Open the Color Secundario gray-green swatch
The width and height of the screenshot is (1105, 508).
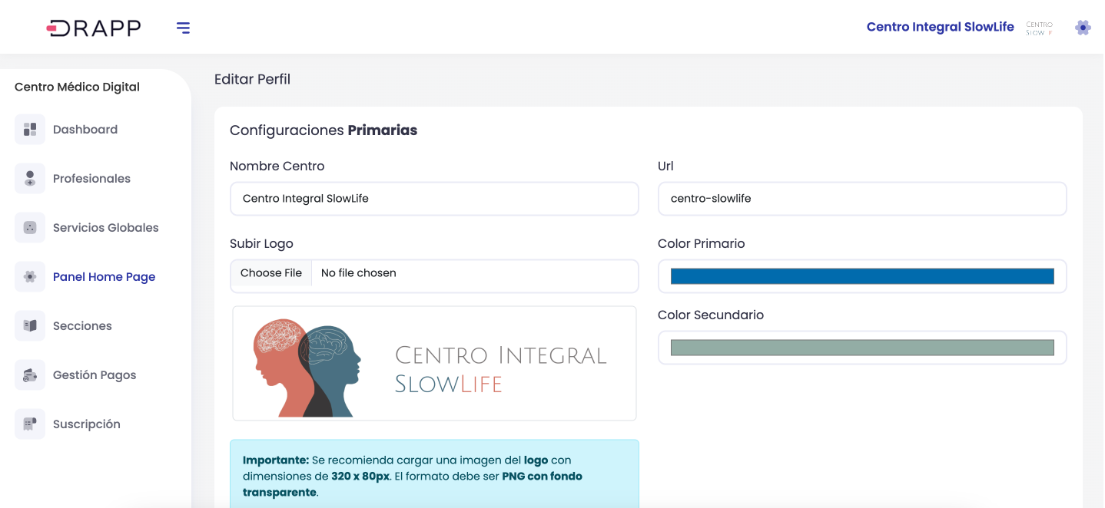point(861,348)
